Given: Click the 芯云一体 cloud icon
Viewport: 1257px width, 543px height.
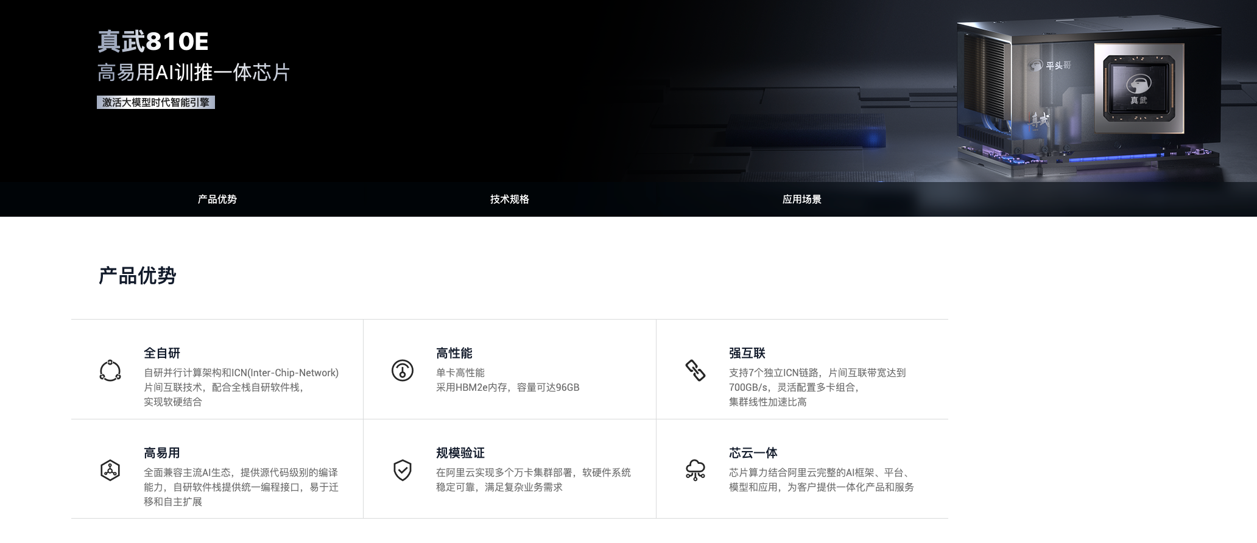Looking at the screenshot, I should click(695, 470).
